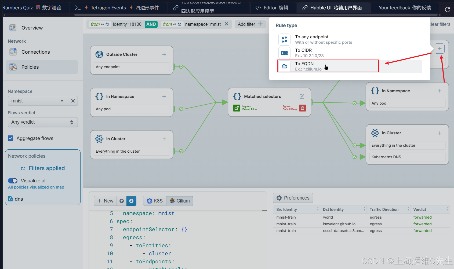Screen dimensions: 454x269
Task: Switch to the Your feedback tab
Action: click(x=405, y=8)
